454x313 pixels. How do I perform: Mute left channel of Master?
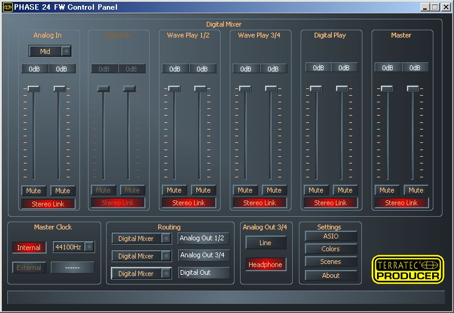pos(387,190)
